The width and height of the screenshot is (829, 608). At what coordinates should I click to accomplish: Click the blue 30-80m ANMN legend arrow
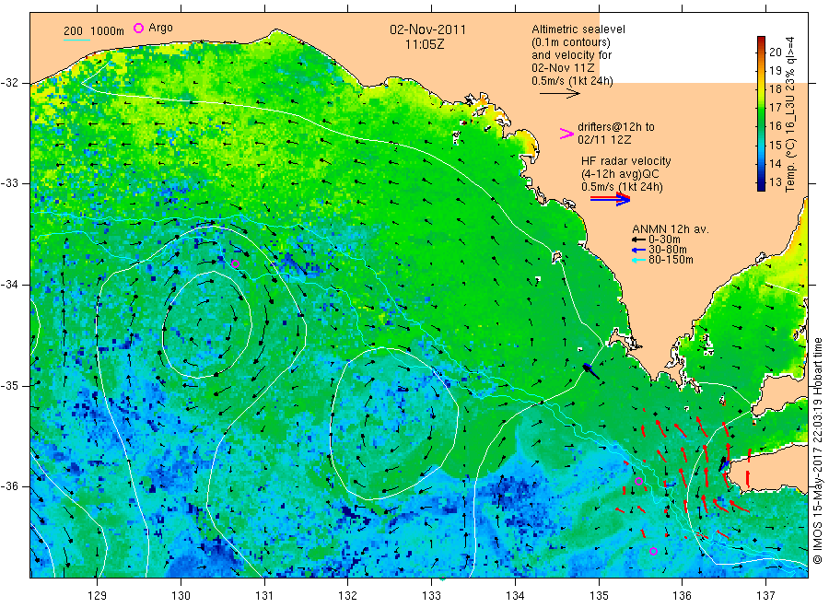click(x=639, y=250)
